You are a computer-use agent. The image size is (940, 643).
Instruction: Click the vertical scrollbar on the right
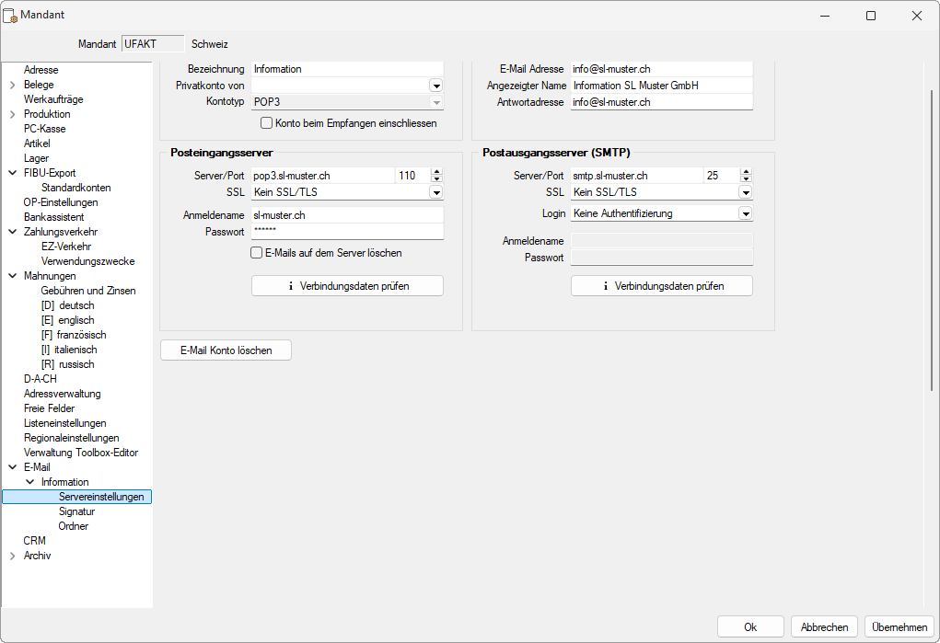click(933, 239)
